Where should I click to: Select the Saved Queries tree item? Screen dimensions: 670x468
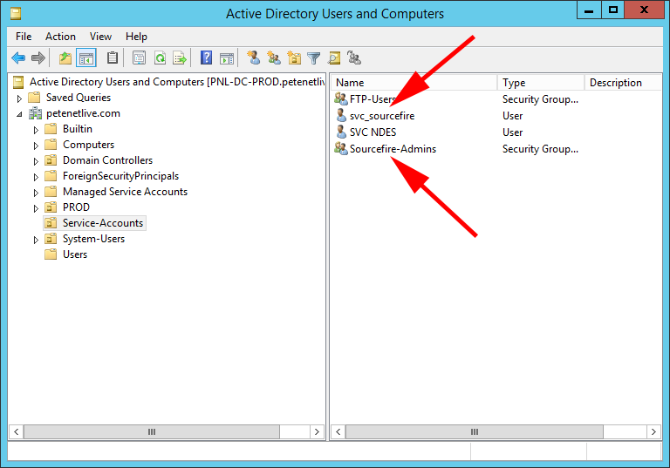tap(79, 98)
